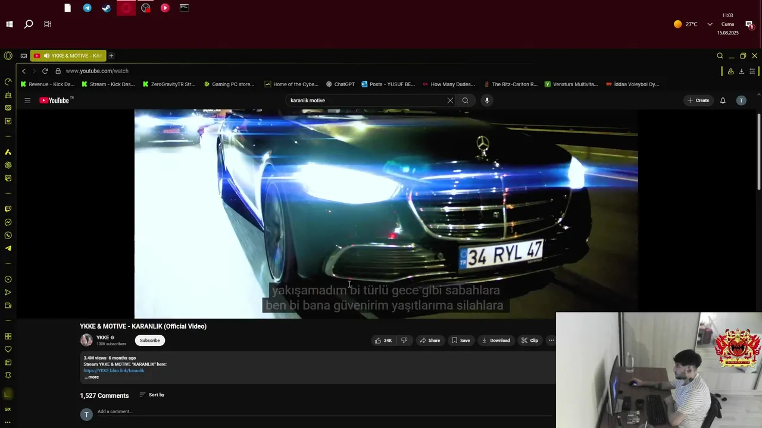Click the Windows Start button
This screenshot has width=762, height=428.
click(x=10, y=24)
